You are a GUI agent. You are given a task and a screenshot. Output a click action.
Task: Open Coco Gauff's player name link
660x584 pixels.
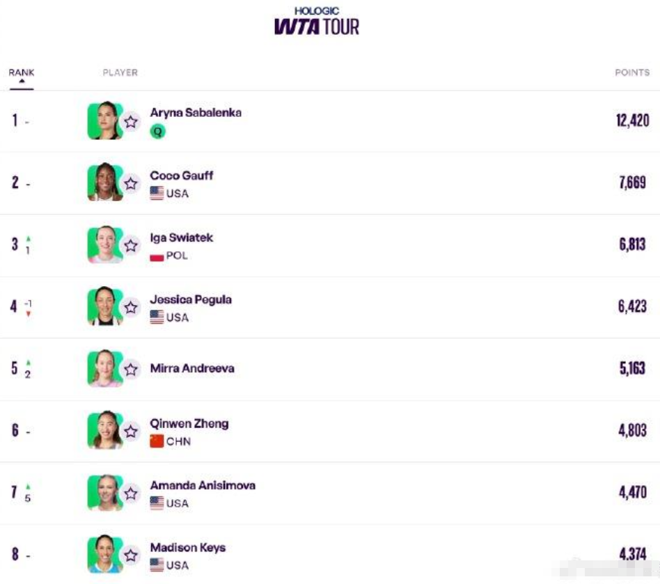click(182, 175)
